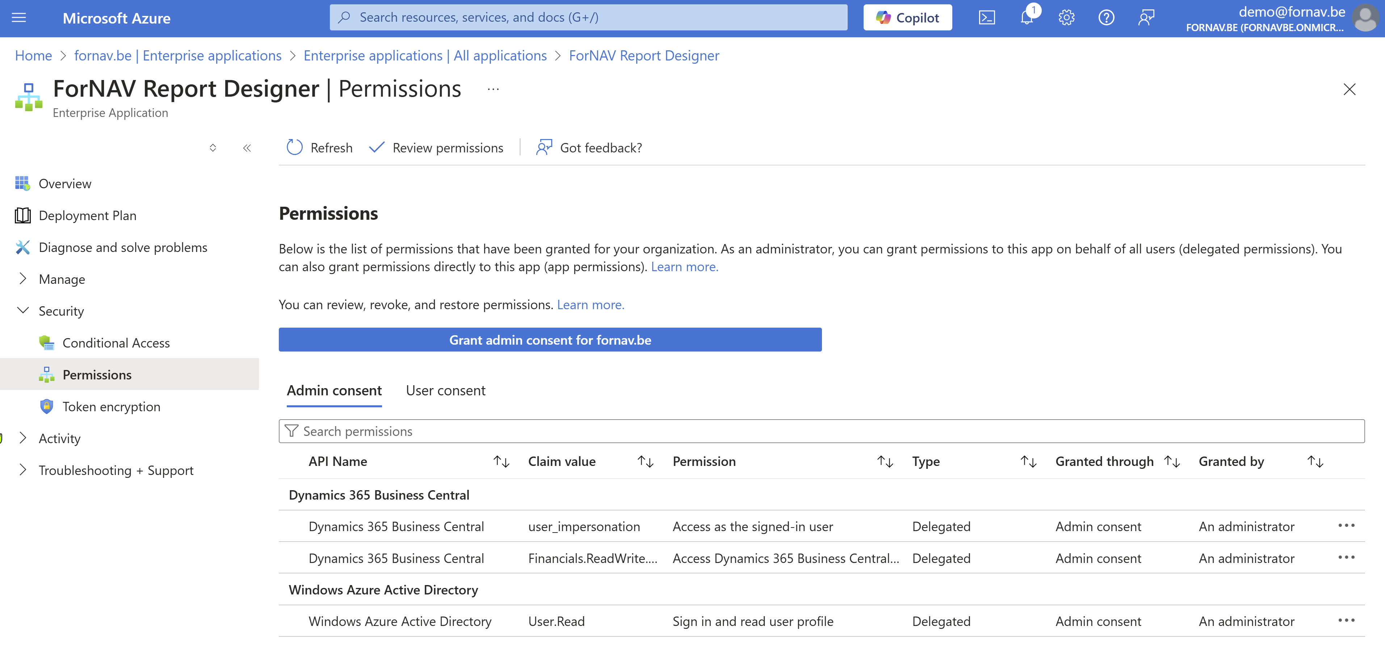
Task: Click the demo@fornav.be account name
Action: 1292,12
